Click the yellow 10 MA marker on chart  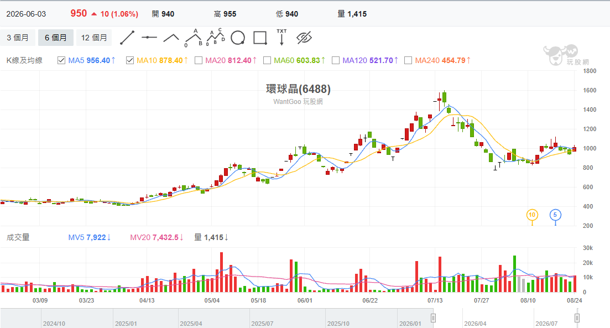[x=532, y=215]
